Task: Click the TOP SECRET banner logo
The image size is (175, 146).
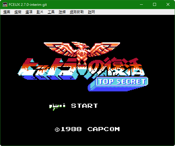Action: pyautogui.click(x=118, y=84)
